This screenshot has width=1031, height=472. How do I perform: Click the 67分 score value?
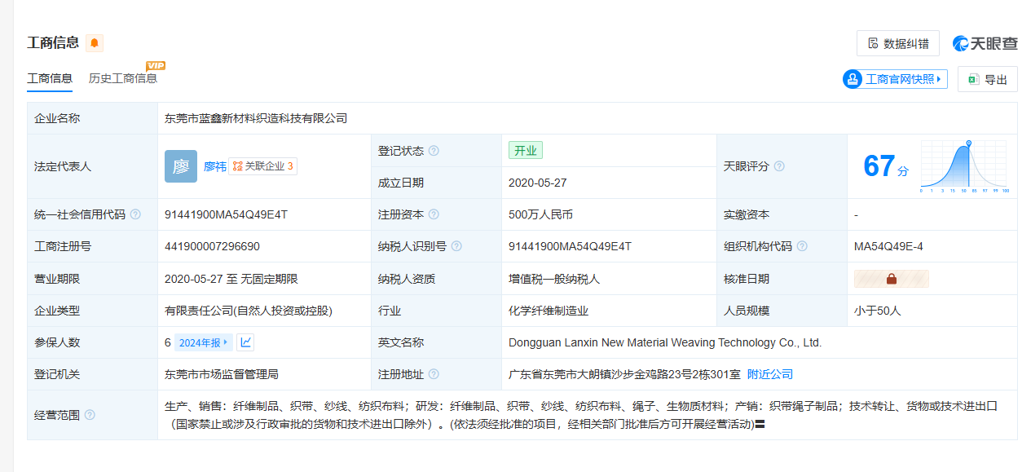coord(885,167)
